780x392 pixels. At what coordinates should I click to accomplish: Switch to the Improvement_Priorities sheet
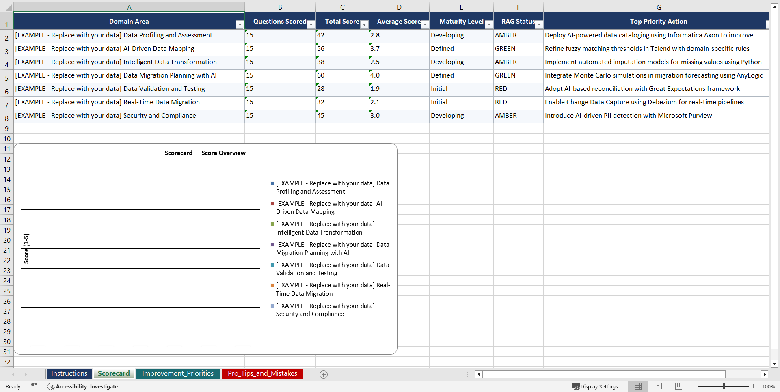coord(178,373)
